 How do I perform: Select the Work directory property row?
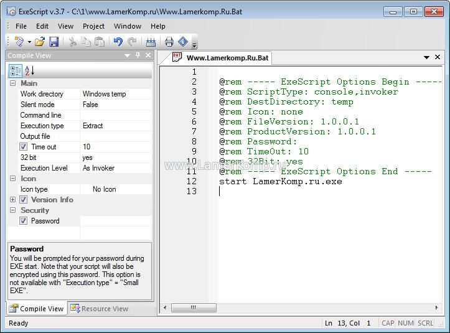[85, 94]
